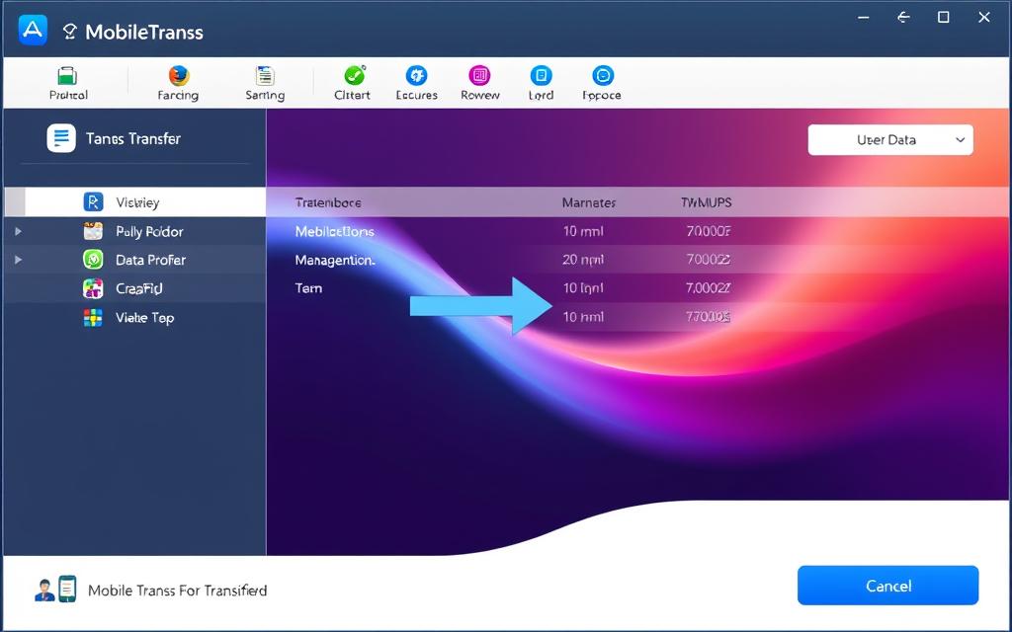Viewport: 1012px width, 632px height.
Task: Click the MobileTranss app logo
Action: (33, 31)
